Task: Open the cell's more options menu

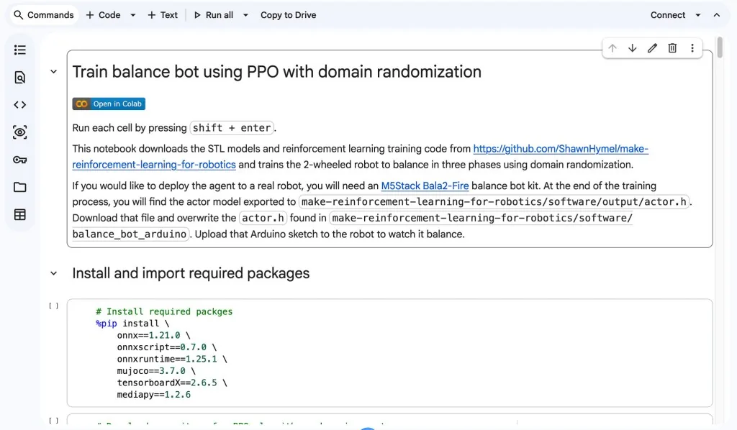Action: point(692,48)
